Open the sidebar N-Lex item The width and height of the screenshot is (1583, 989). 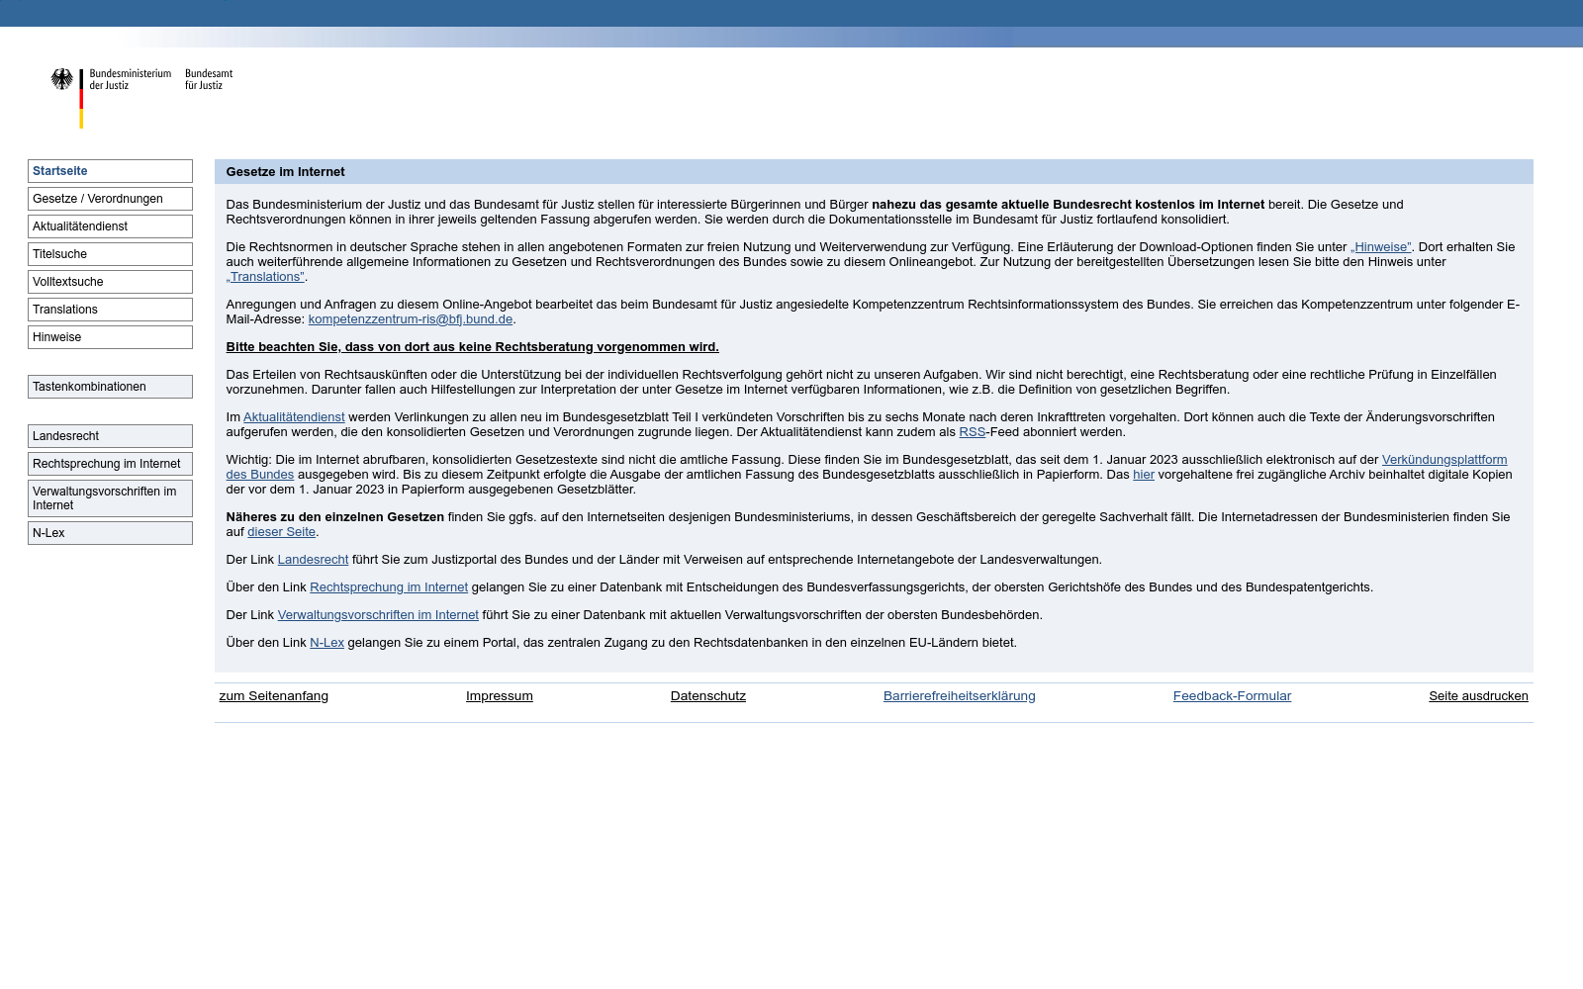pyautogui.click(x=110, y=533)
